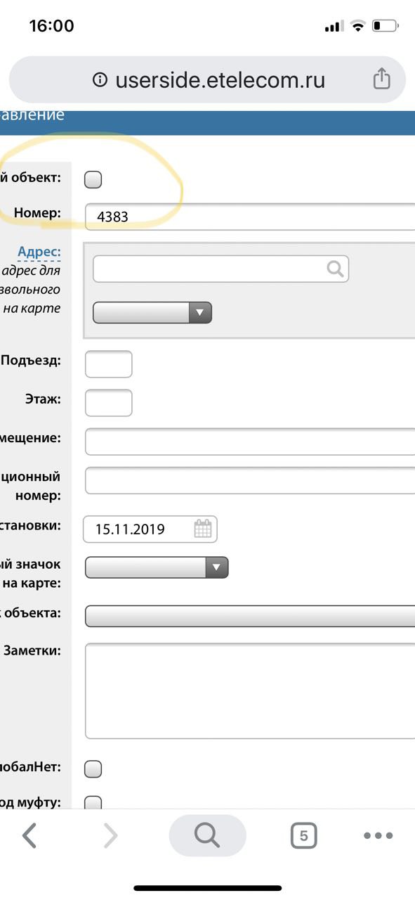Tap the magnifier icon in address search field
The width and height of the screenshot is (415, 900).
coord(336,268)
